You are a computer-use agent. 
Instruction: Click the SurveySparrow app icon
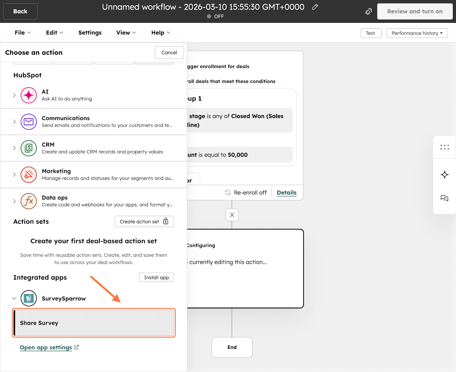(x=28, y=298)
